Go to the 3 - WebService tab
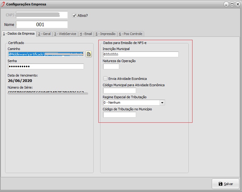Viewport: 242px width, 192px height. click(x=65, y=34)
